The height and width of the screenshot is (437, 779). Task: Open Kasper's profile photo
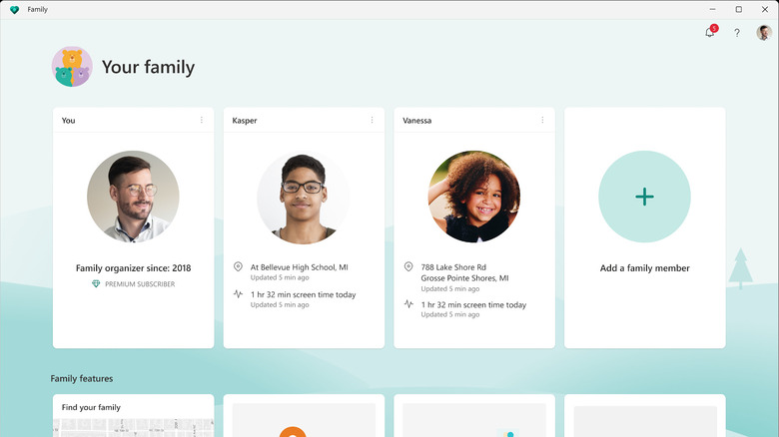(303, 198)
